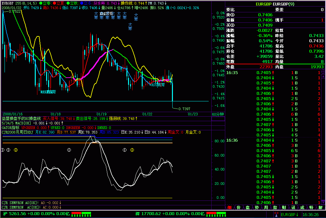Screen dimensions: 326x218
Task: Click the red 立夏 legend dot
Action: (x=54, y=3)
